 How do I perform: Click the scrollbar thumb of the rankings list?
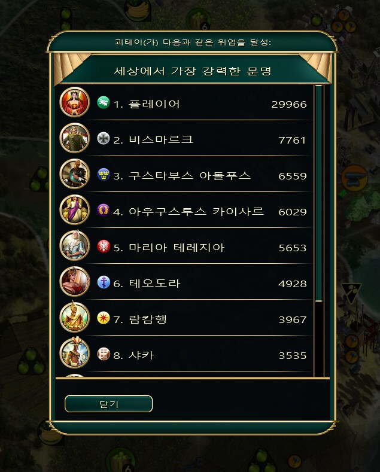319,193
